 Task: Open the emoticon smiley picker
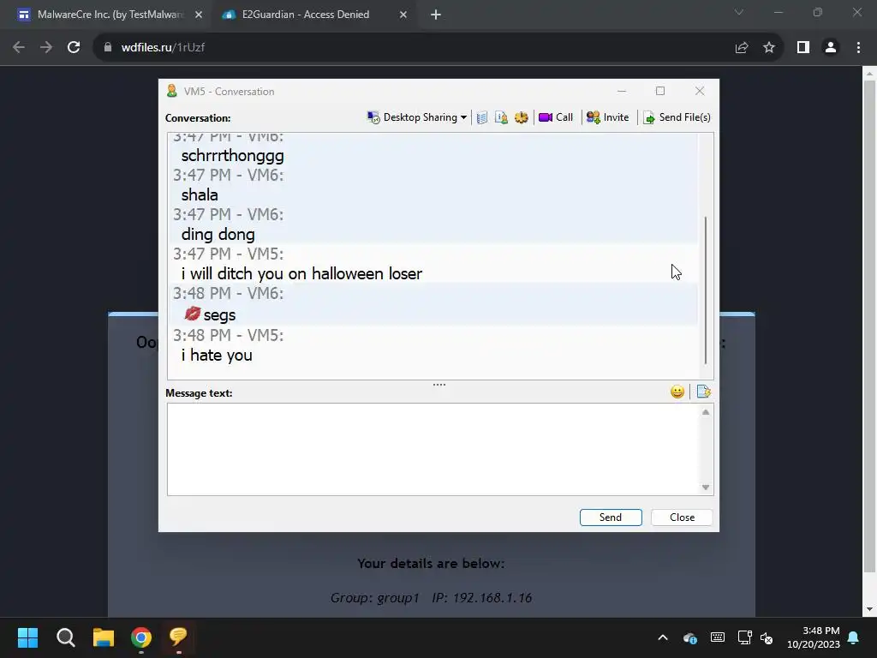[677, 392]
